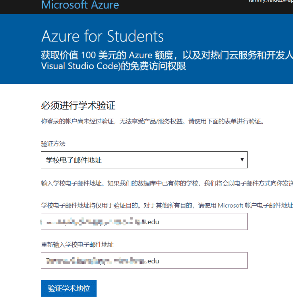Click the first school email input field
Viewport: 293px width, 298px height.
144,222
